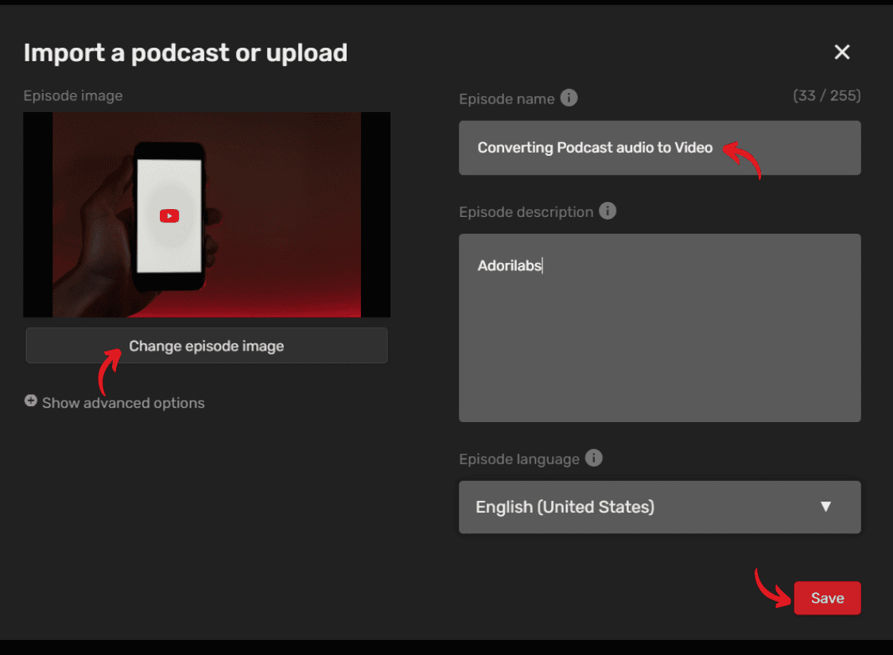Click the 'Episode description' label
The image size is (893, 655).
526,212
